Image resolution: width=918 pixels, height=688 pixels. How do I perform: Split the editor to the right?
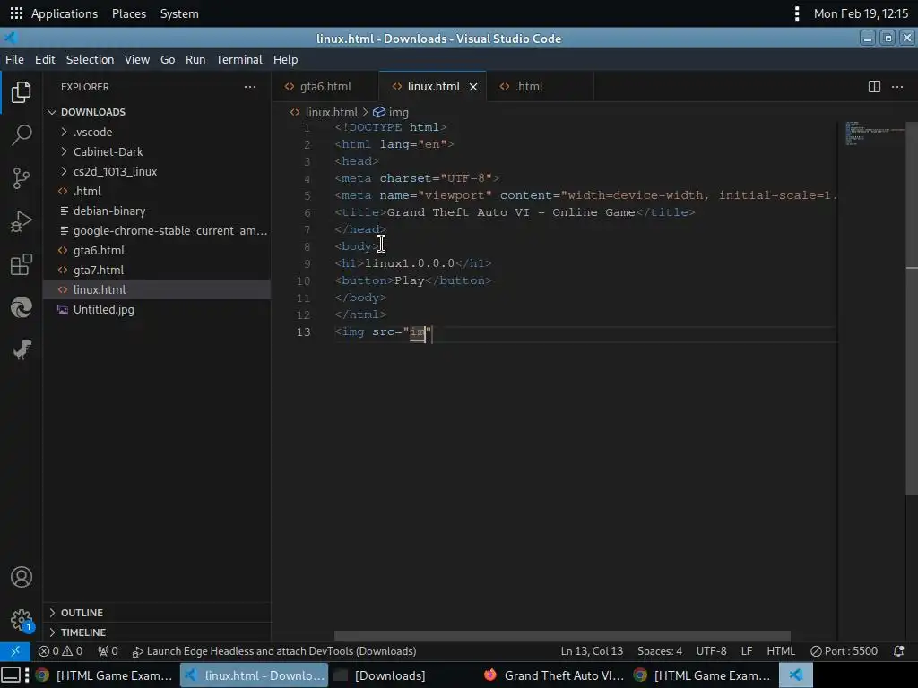coord(874,87)
